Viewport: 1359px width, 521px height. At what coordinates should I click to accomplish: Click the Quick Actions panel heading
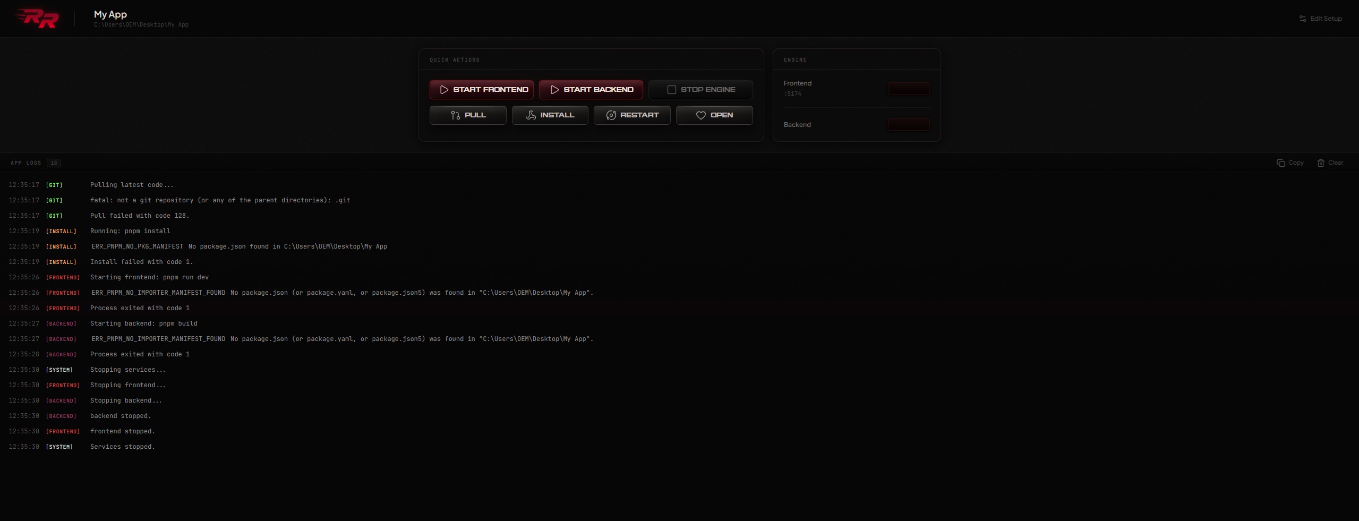[x=455, y=60]
